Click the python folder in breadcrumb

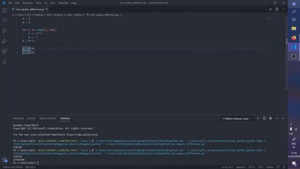pyautogui.click(x=79, y=15)
